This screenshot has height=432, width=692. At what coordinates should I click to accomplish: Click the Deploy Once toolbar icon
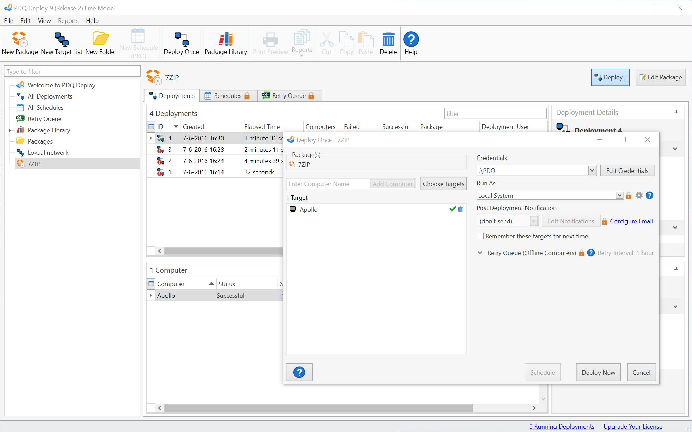coord(181,39)
